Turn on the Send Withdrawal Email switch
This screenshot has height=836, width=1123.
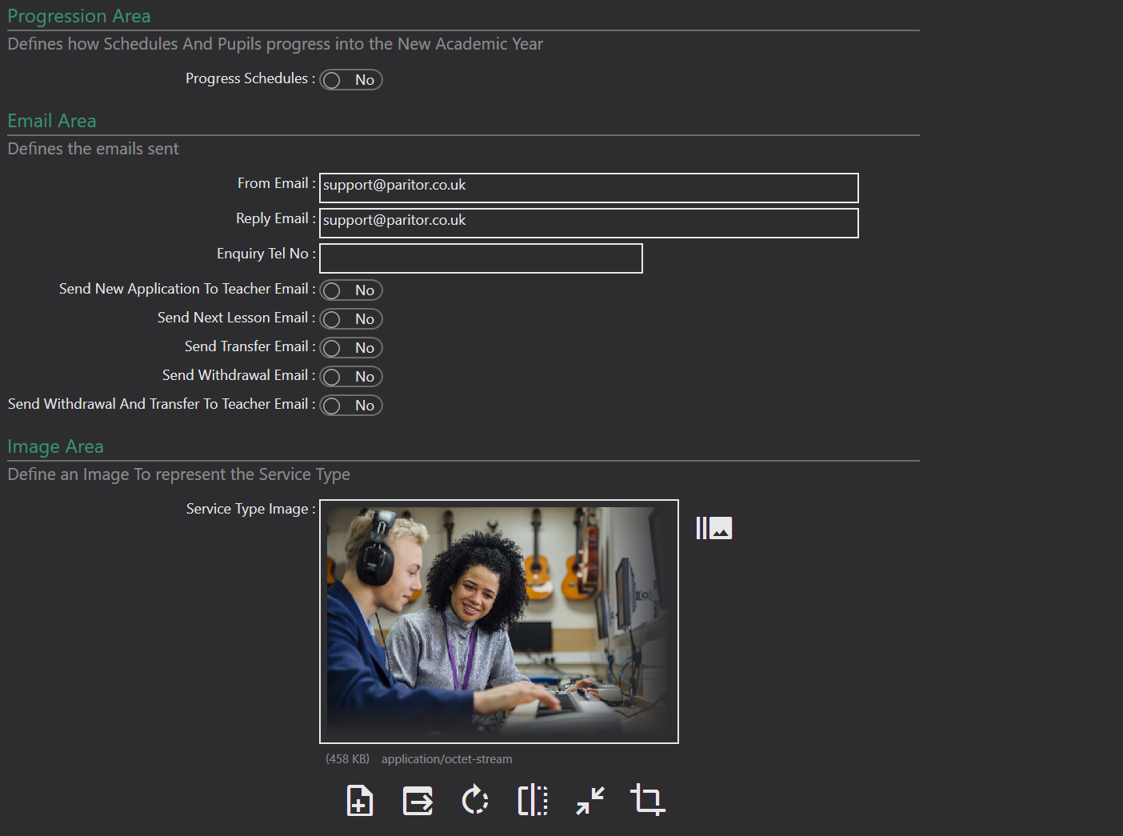[x=351, y=377]
